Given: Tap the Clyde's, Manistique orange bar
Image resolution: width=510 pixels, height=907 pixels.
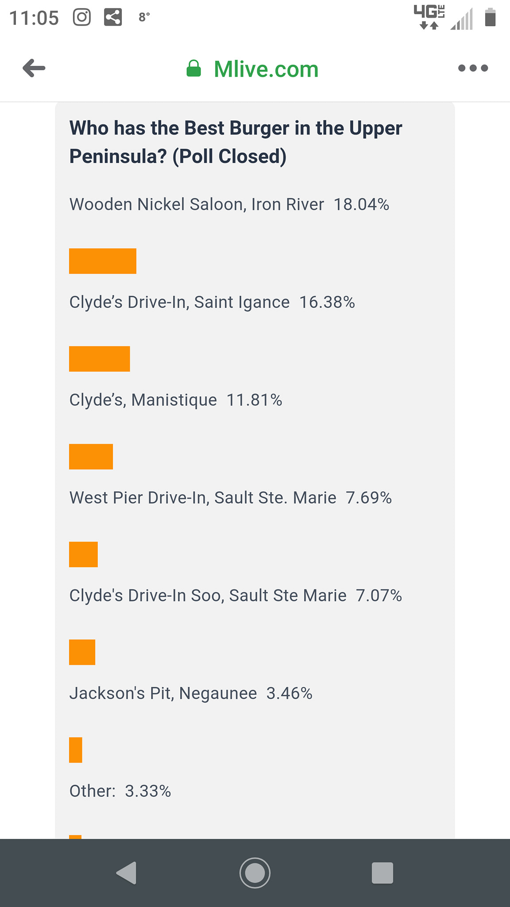Looking at the screenshot, I should click(x=91, y=457).
